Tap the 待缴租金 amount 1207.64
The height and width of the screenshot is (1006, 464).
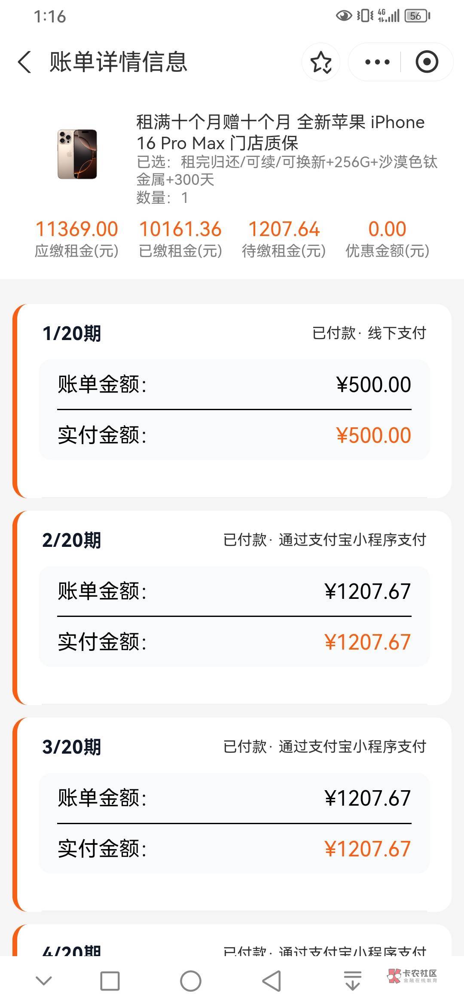284,229
